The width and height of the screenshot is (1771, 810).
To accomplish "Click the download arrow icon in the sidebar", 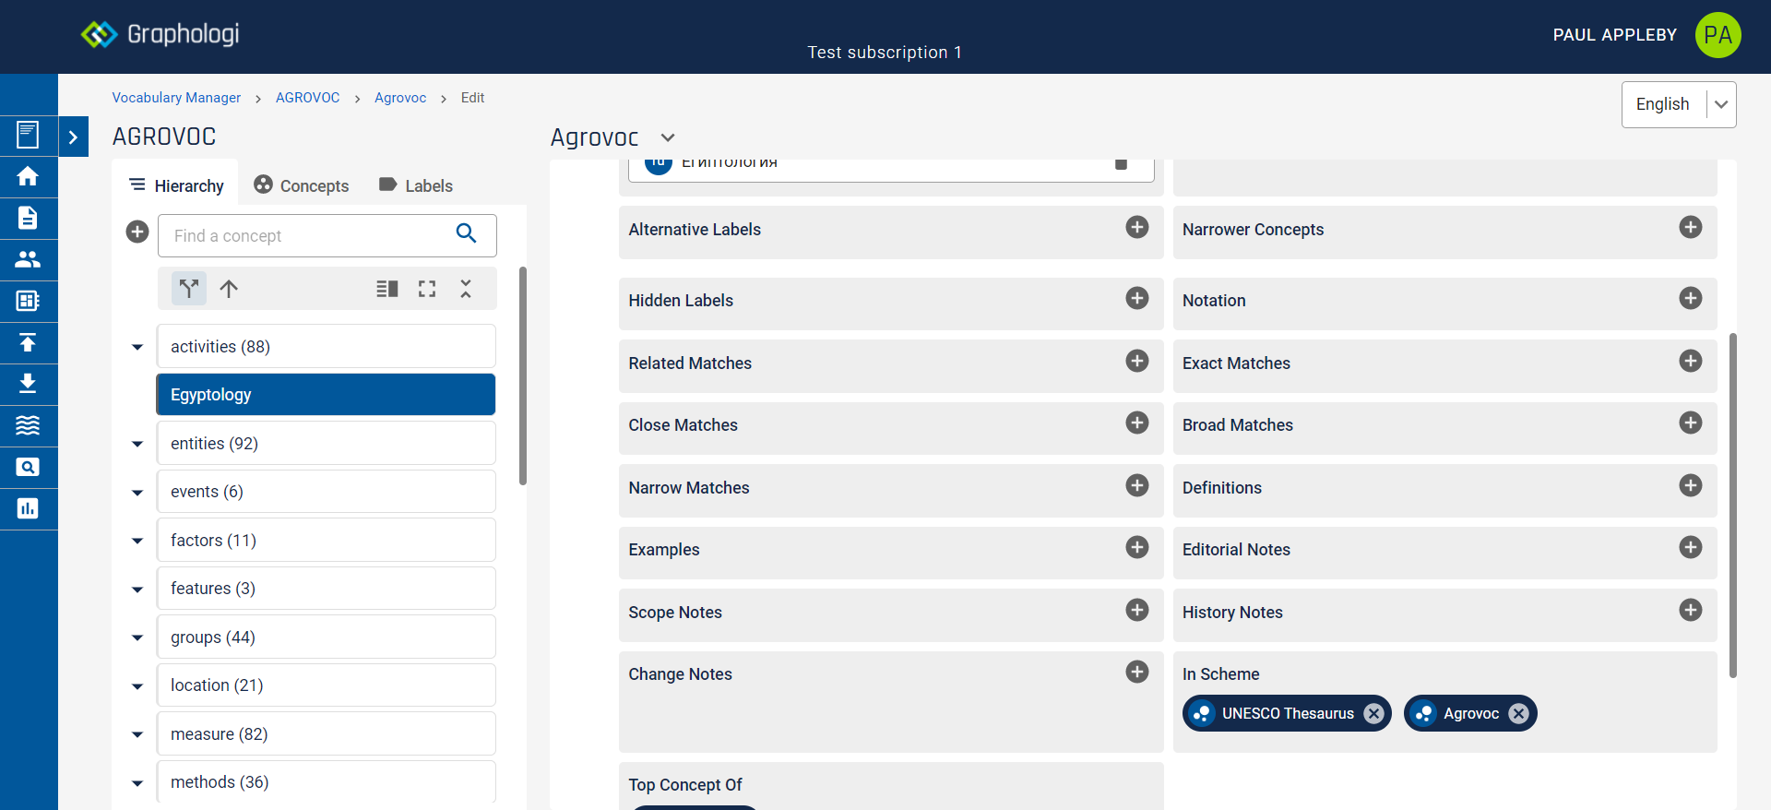I will [x=28, y=384].
